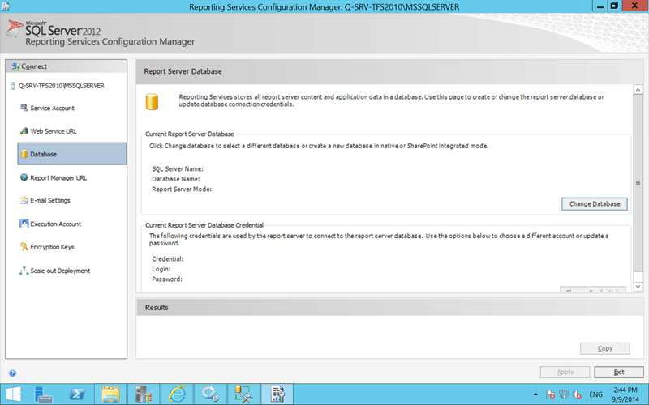Click the Reporting Services Configuration taskbar icon
The height and width of the screenshot is (405, 649).
click(x=277, y=394)
